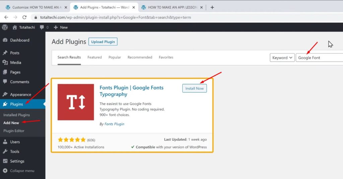343x179 pixels.
Task: Click the red Fonts Plugin thumbnail
Action: [x=76, y=102]
